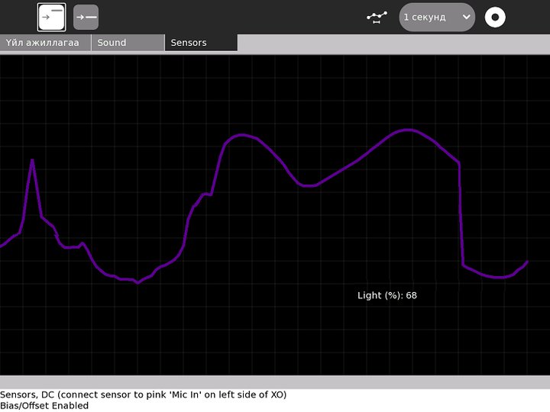Click the sharp left spike peak of waveform

pos(32,160)
